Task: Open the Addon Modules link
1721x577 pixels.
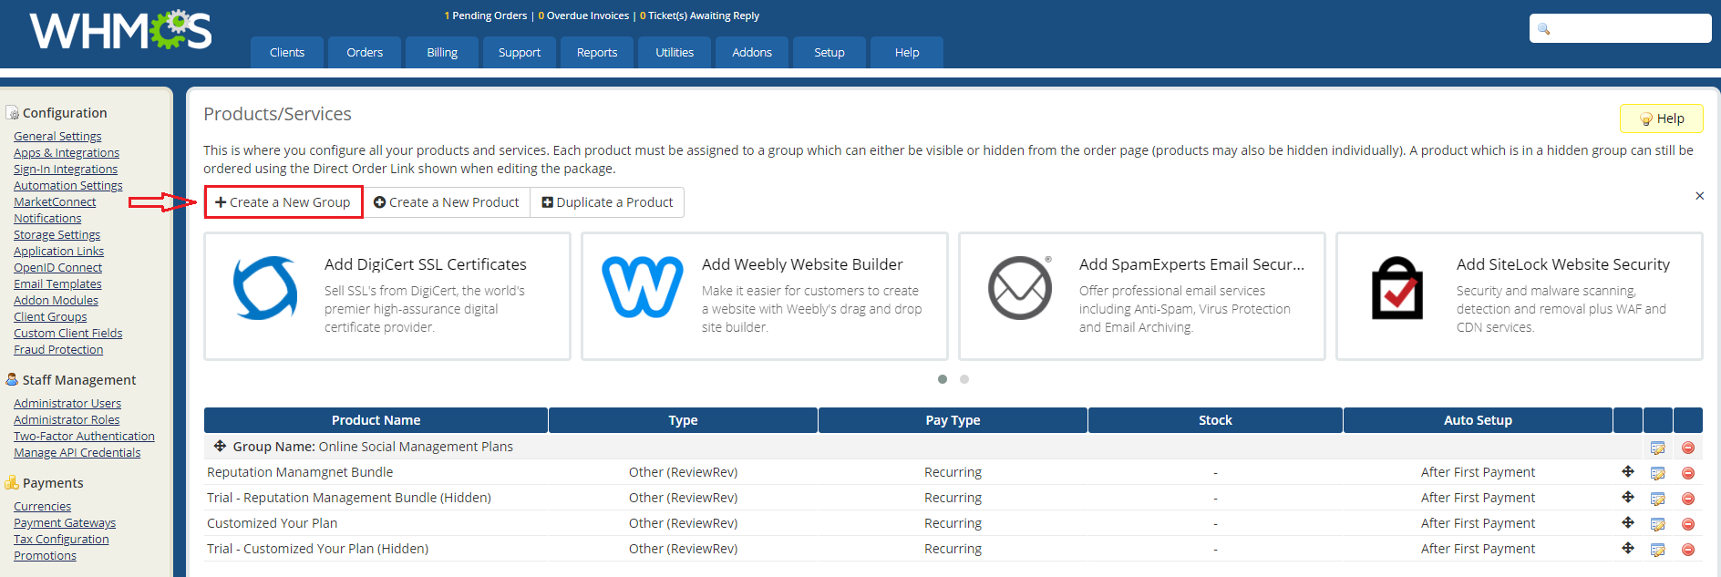Action: (56, 300)
